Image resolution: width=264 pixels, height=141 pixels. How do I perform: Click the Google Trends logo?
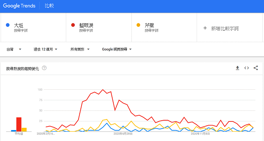tap(19, 6)
